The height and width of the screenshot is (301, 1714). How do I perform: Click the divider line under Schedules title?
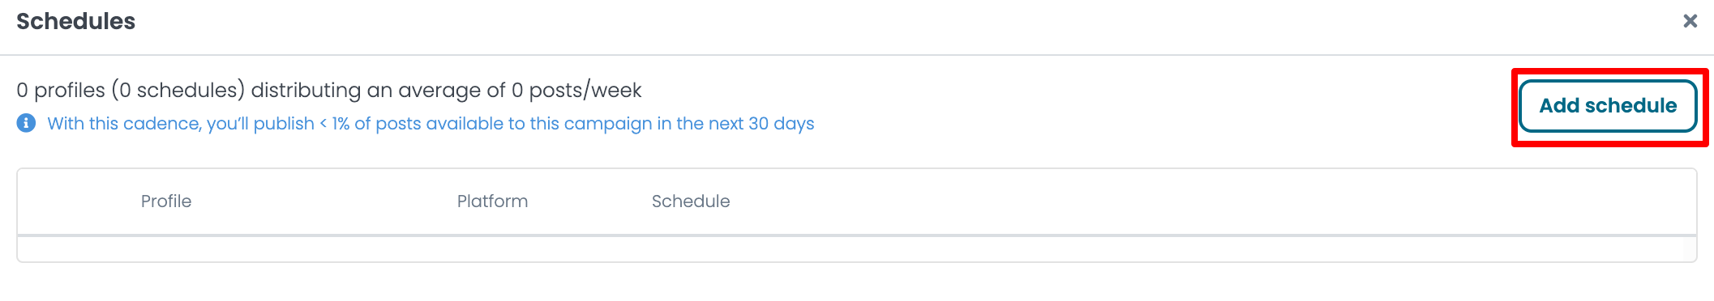[x=857, y=55]
